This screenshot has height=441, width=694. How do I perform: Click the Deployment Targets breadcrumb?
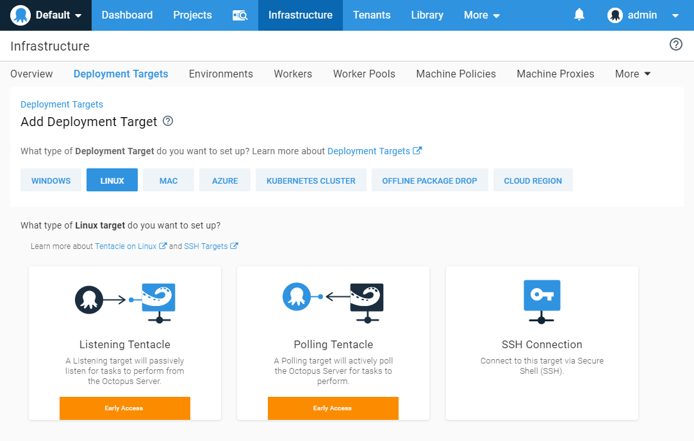(x=62, y=104)
